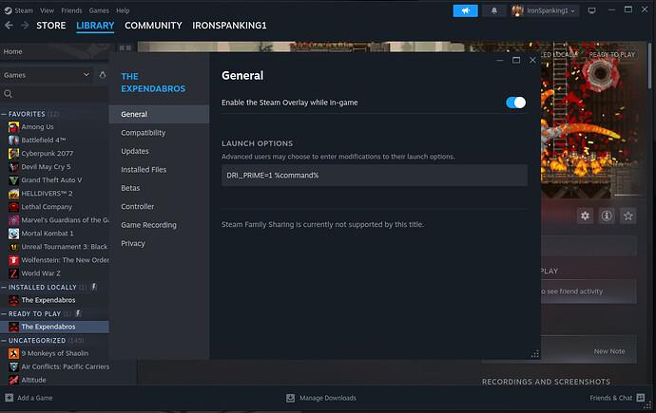Click Add a Game
The height and width of the screenshot is (413, 656).
coord(29,398)
